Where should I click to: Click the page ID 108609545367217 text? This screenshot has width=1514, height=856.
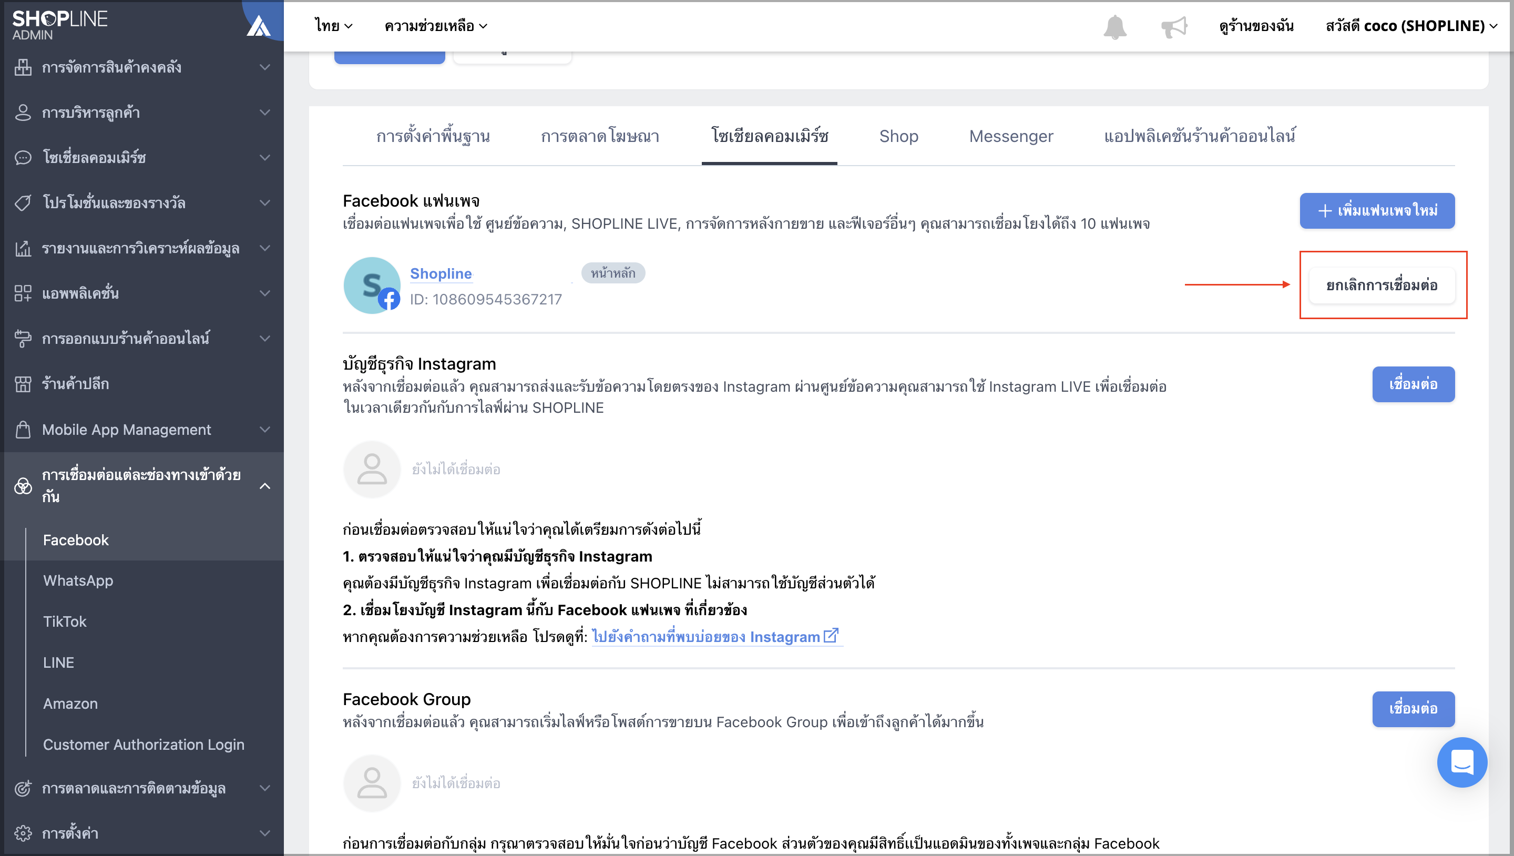click(x=485, y=300)
